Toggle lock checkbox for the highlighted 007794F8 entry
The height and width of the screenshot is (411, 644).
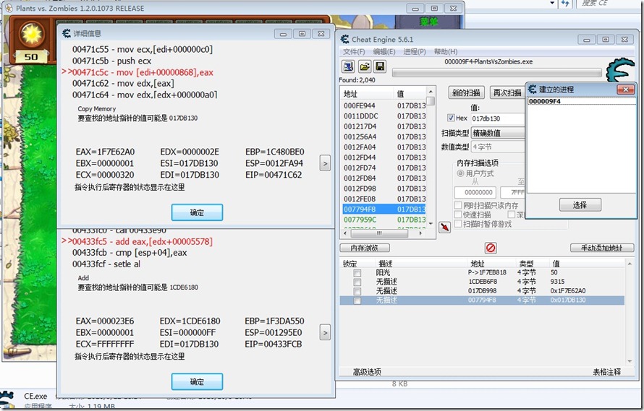[357, 300]
